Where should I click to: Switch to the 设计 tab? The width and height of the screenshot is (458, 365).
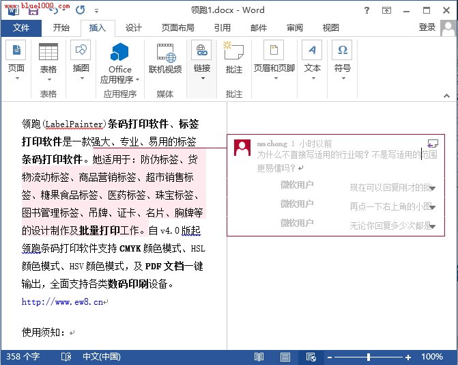click(x=134, y=28)
